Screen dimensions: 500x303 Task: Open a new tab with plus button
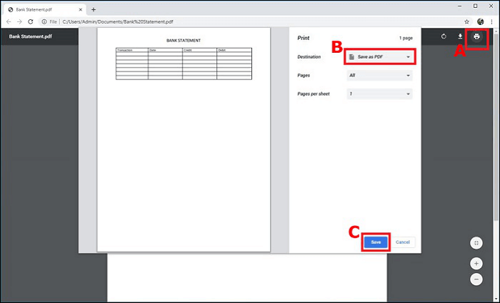coord(94,9)
